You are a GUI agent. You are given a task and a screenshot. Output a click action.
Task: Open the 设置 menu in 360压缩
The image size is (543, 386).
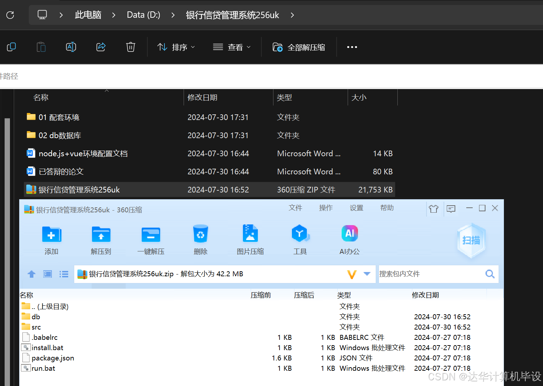(357, 208)
